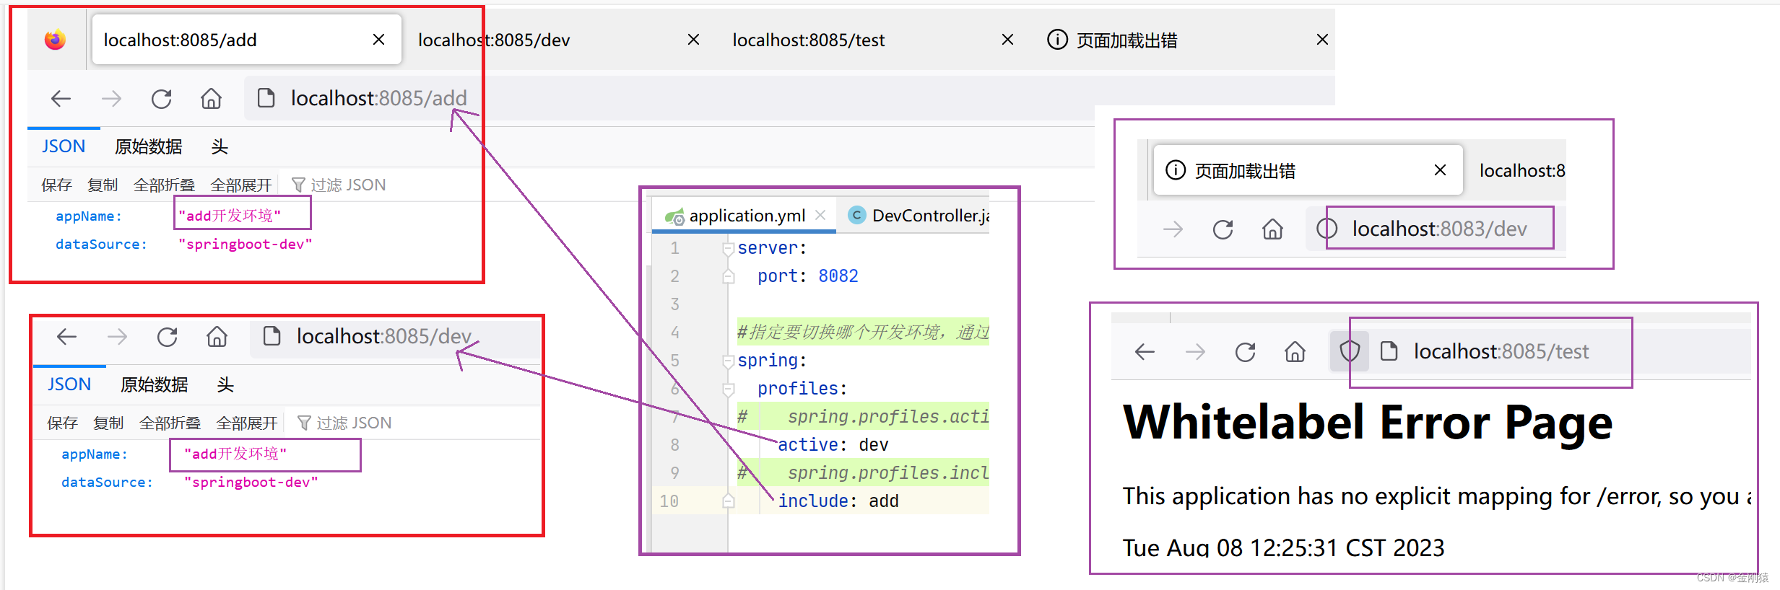
Task: Open 原始数据 tab in the /add viewer
Action: pyautogui.click(x=148, y=146)
